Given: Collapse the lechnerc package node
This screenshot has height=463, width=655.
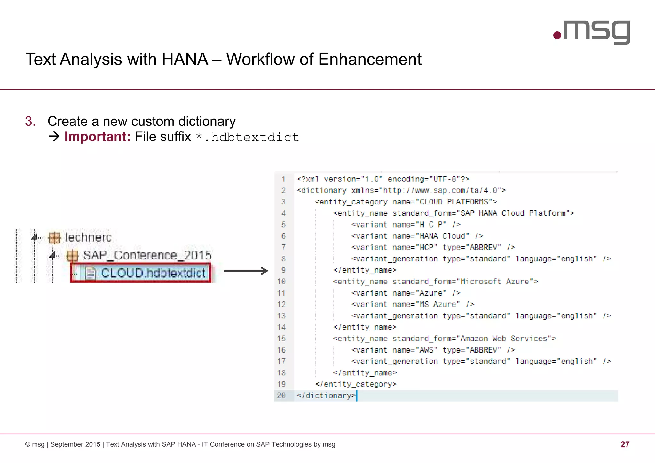Looking at the screenshot, I should point(34,237).
